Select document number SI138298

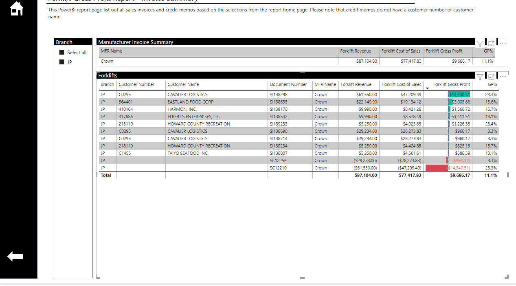pos(279,95)
